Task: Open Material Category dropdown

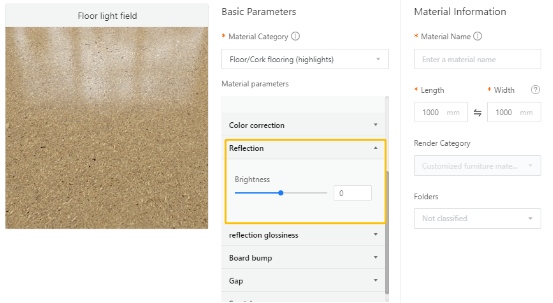Action: tap(305, 59)
